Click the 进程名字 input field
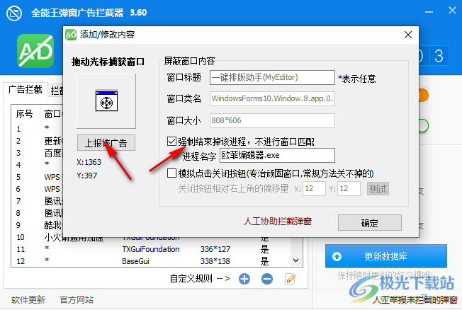The image size is (462, 310). tap(277, 155)
